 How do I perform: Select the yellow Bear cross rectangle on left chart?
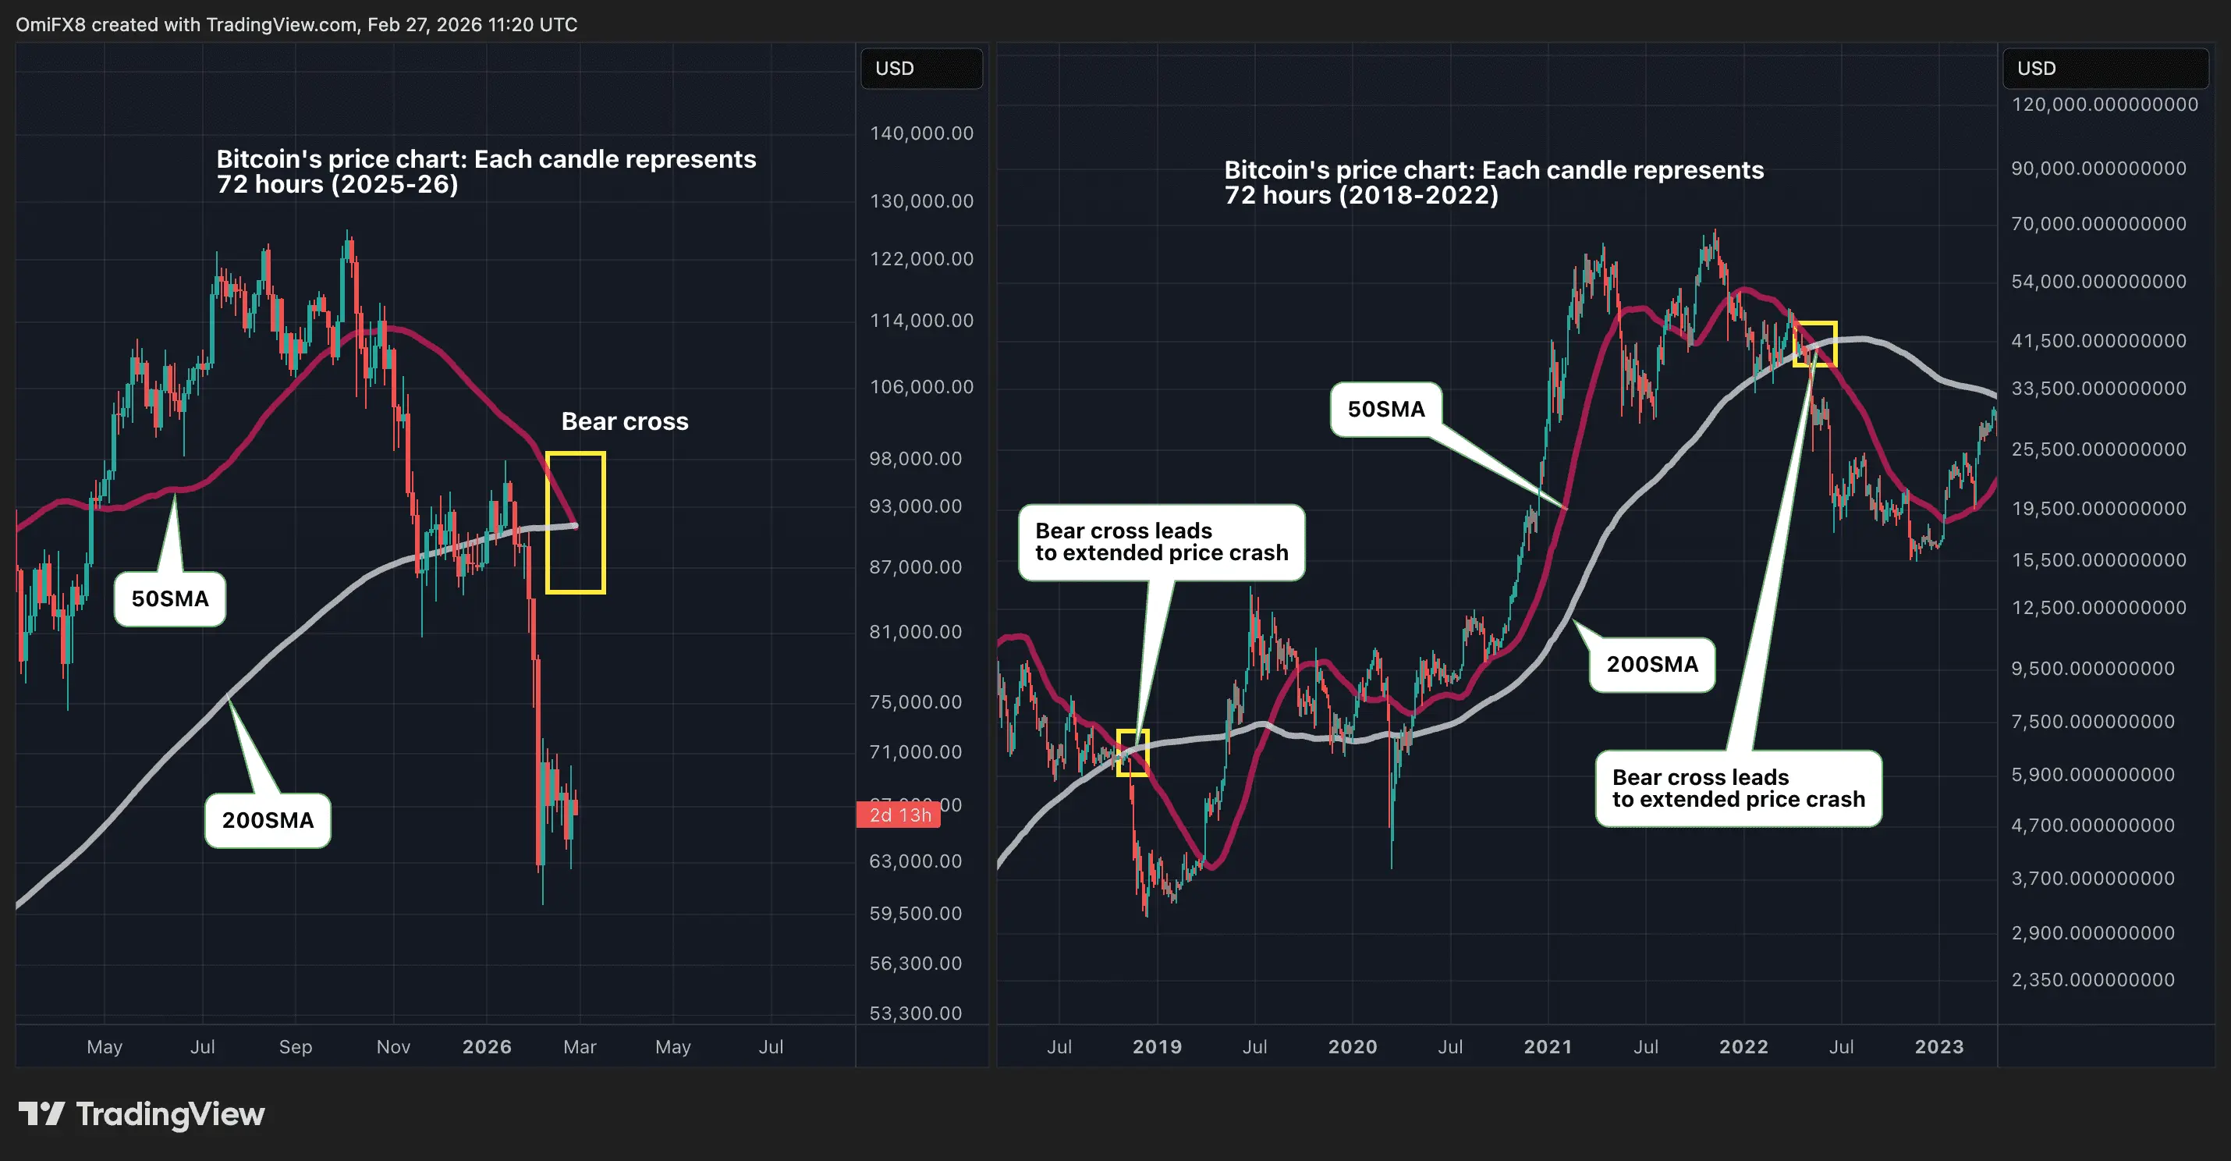click(575, 523)
